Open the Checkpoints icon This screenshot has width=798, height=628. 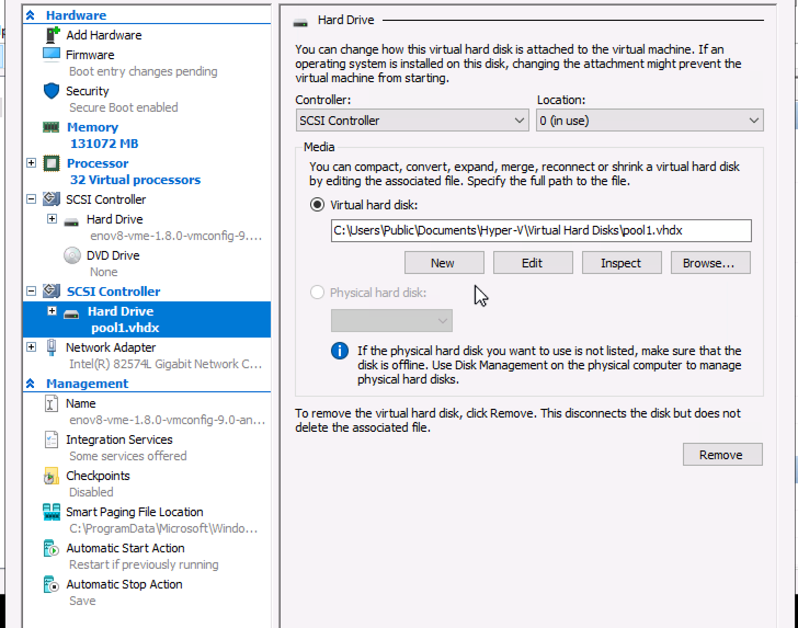pyautogui.click(x=52, y=476)
